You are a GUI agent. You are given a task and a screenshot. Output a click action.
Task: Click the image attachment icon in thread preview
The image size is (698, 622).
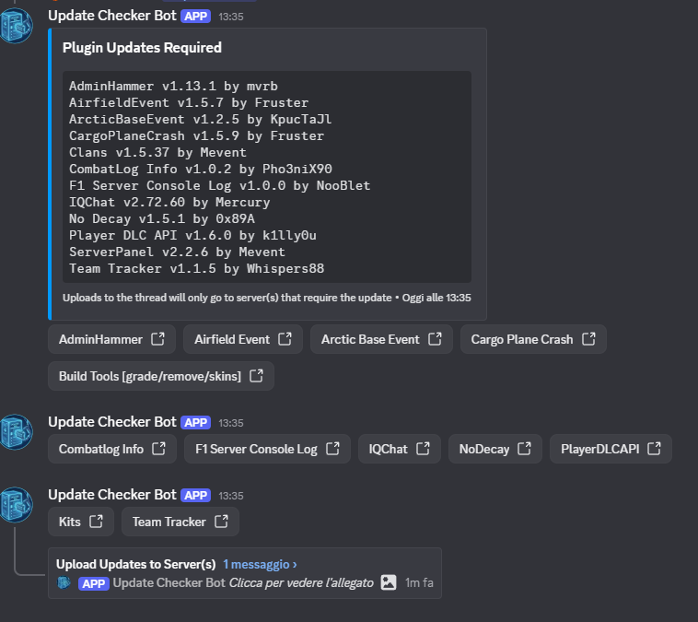tap(389, 582)
